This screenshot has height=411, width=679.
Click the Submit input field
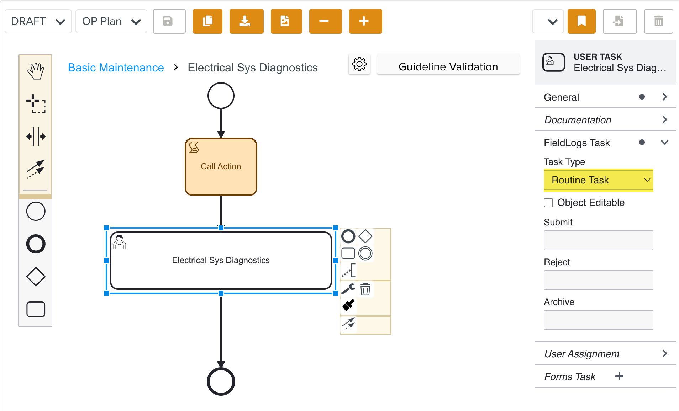[x=598, y=240]
